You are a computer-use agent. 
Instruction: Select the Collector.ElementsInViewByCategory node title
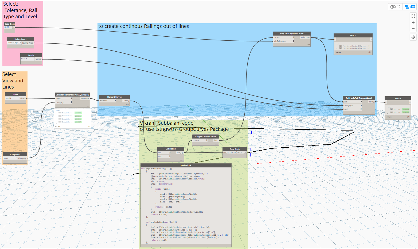(x=72, y=95)
